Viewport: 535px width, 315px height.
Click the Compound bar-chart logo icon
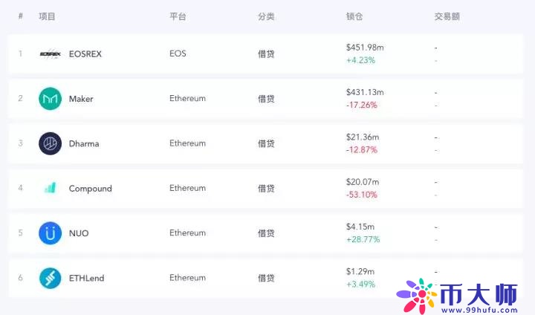tap(51, 188)
